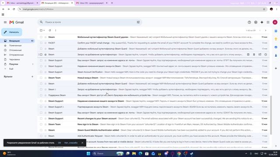Open Google Tasks in the side panel
This screenshot has width=280, height=157.
coord(276,47)
